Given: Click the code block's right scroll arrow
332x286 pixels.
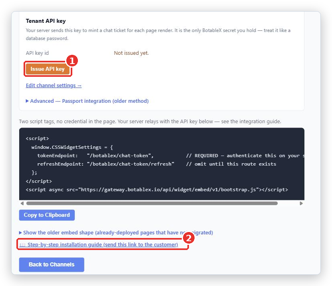Looking at the screenshot, I should coord(301,203).
